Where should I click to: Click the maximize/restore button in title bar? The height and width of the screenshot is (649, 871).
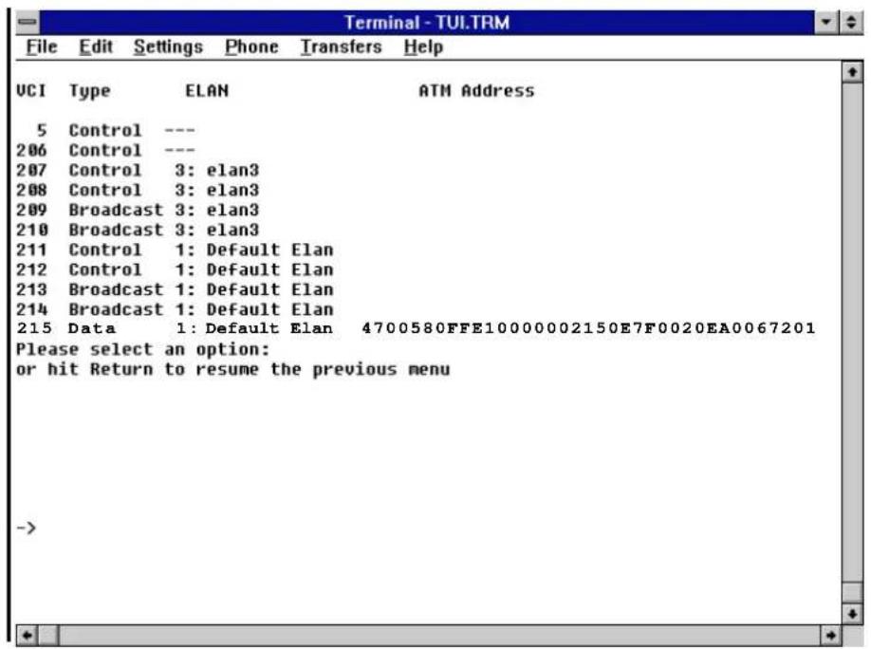[850, 22]
